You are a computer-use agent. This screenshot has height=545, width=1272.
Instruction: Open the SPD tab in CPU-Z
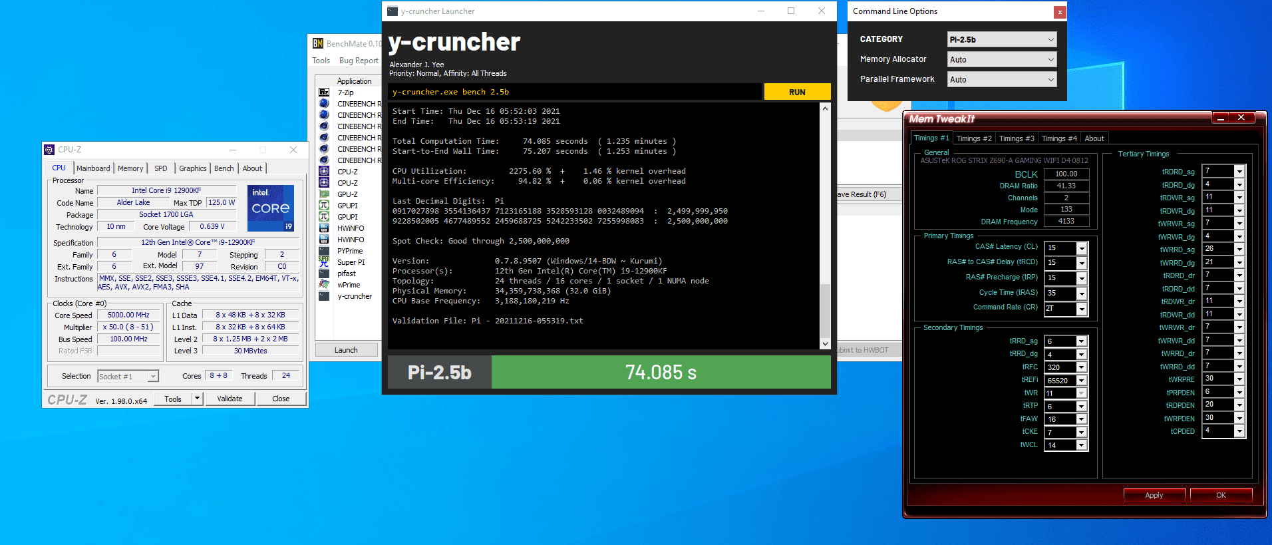click(161, 168)
